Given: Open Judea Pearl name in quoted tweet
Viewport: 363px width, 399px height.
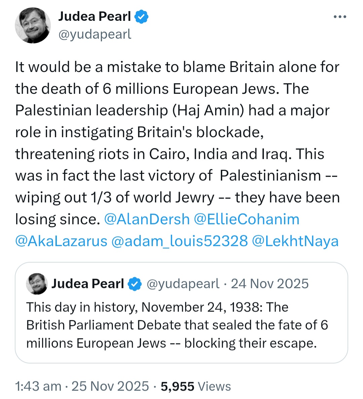Looking at the screenshot, I should 87,284.
